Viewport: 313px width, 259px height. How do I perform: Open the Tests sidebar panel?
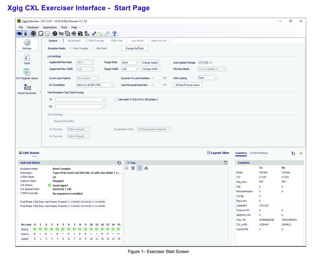[27, 59]
